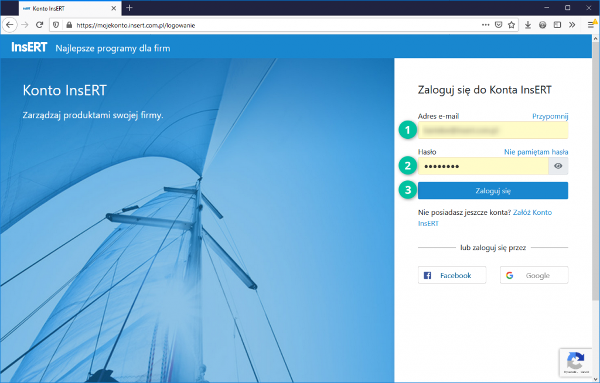Click the Zaloguj się button
600x383 pixels.
click(x=493, y=190)
